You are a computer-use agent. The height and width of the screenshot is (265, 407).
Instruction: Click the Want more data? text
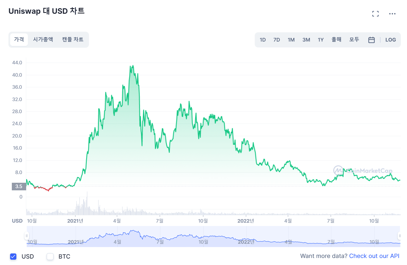pos(324,256)
